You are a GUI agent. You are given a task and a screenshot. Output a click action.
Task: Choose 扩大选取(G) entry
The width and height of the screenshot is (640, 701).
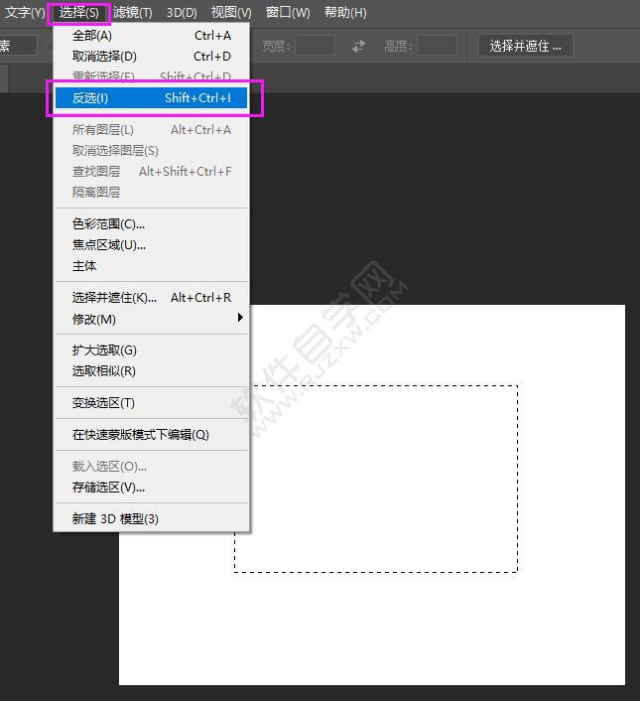point(152,350)
